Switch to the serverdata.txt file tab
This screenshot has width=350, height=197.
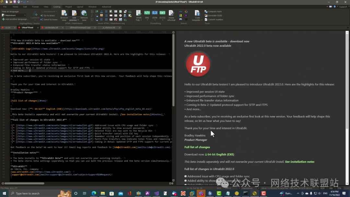(x=51, y=28)
